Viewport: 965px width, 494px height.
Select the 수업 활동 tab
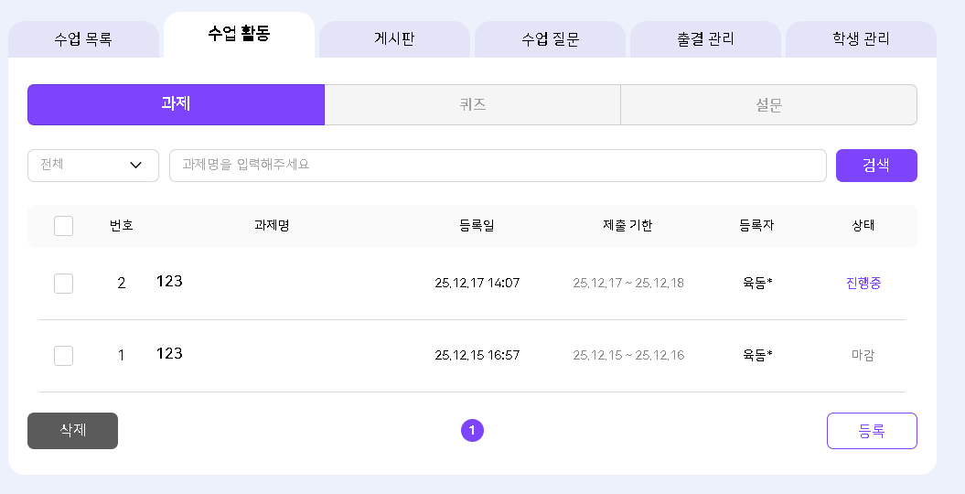(x=239, y=37)
